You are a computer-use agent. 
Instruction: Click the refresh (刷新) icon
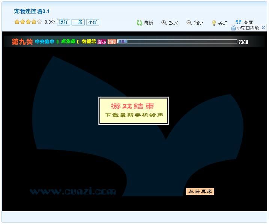139,23
